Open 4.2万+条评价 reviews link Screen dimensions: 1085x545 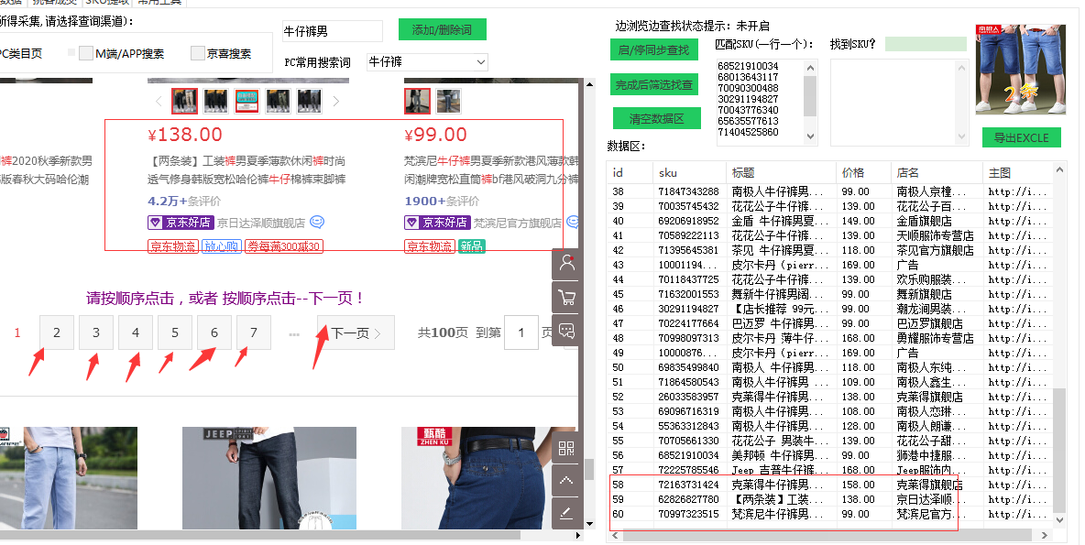click(184, 202)
